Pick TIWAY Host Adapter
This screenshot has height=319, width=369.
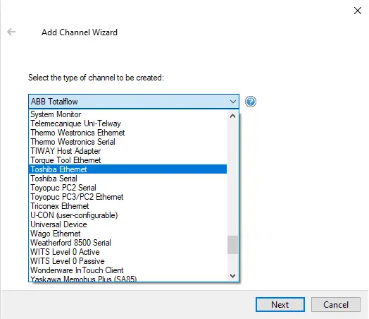pyautogui.click(x=127, y=151)
